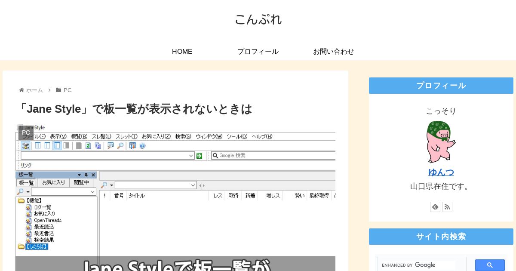Click 検索結果 in the board tree
The image size is (516, 271).
pyautogui.click(x=44, y=240)
